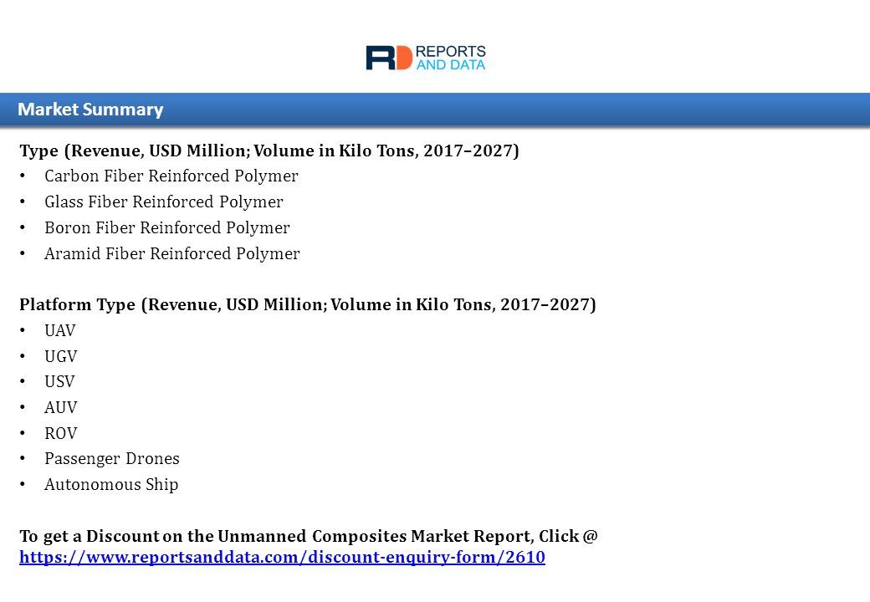Select 'Carbon Fiber Reinforced Polymer' bullet

171,176
